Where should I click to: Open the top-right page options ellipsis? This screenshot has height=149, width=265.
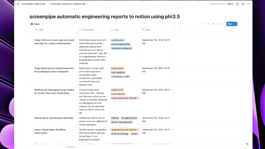[248, 4]
